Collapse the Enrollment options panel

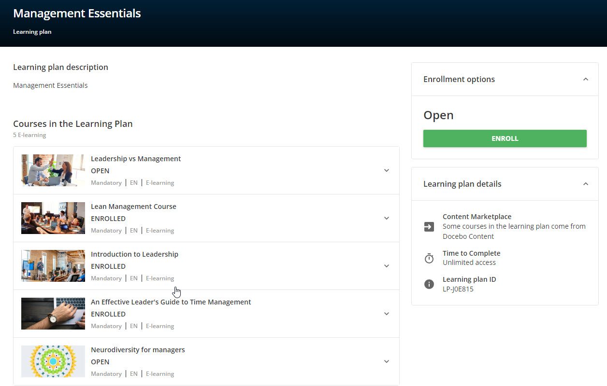click(x=585, y=79)
